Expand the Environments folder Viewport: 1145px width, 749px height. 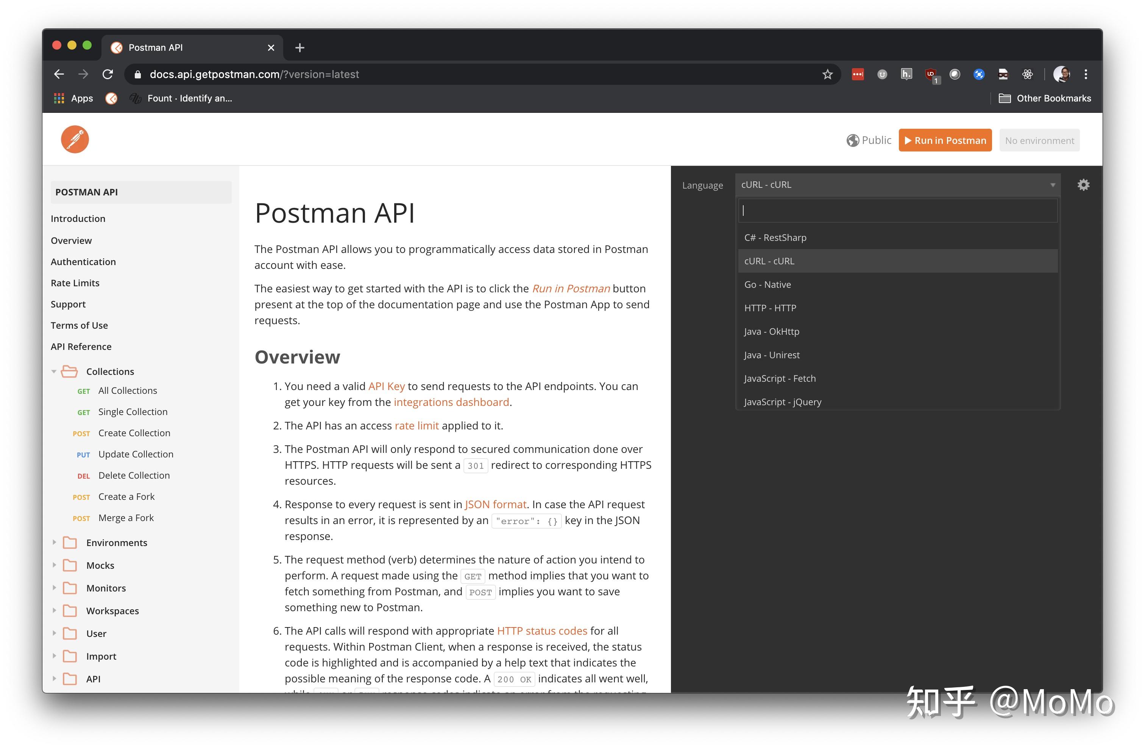click(54, 543)
